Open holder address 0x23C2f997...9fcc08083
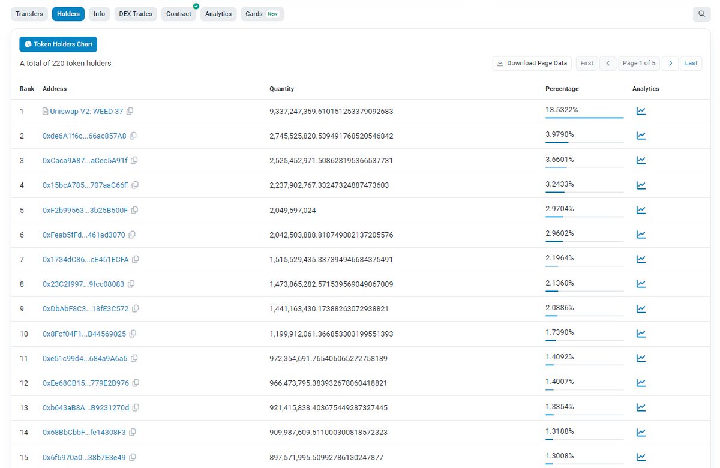The image size is (720, 468). click(83, 284)
